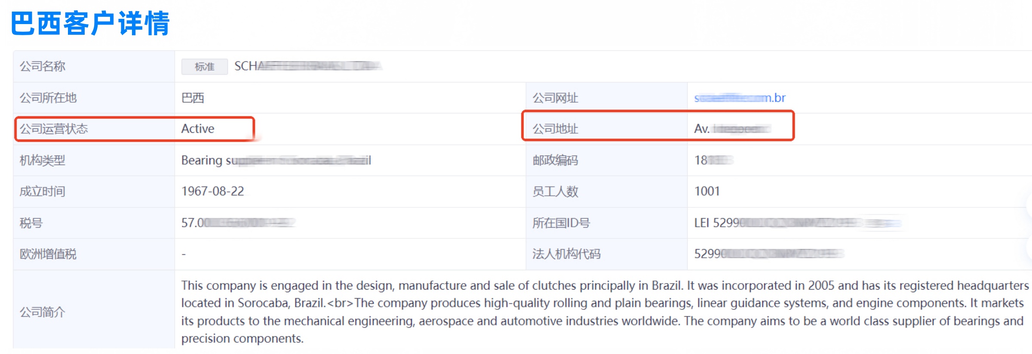This screenshot has width=1032, height=354.
Task: Click the address value starting with Av.
Action: [x=732, y=128]
